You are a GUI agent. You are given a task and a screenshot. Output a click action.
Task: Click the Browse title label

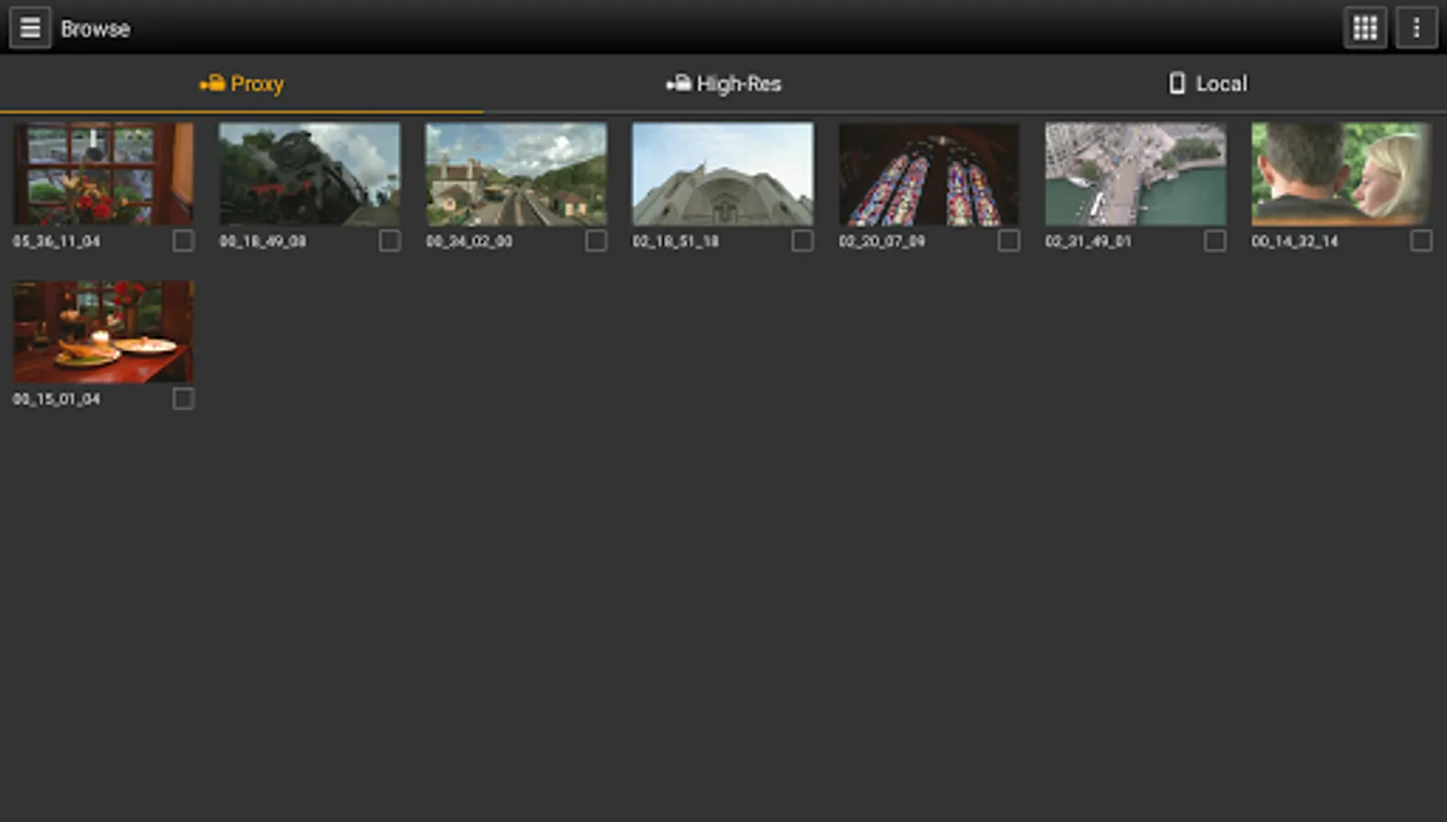(95, 28)
